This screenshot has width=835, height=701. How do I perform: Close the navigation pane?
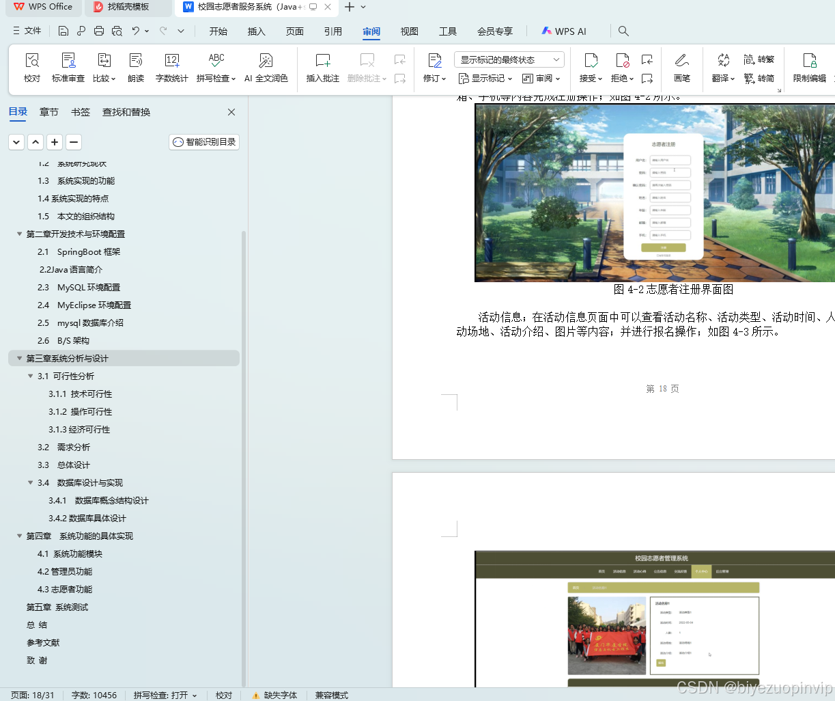tap(231, 112)
